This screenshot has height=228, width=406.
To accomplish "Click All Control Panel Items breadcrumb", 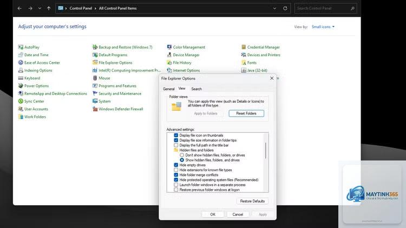I will (x=117, y=8).
